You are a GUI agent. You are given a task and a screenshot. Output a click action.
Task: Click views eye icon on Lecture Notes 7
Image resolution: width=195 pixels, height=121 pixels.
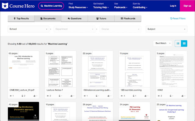point(48,96)
